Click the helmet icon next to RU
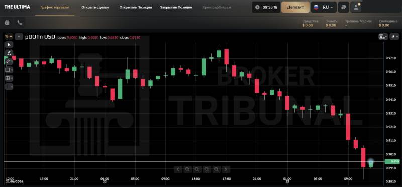This screenshot has height=187, width=402. [343, 7]
